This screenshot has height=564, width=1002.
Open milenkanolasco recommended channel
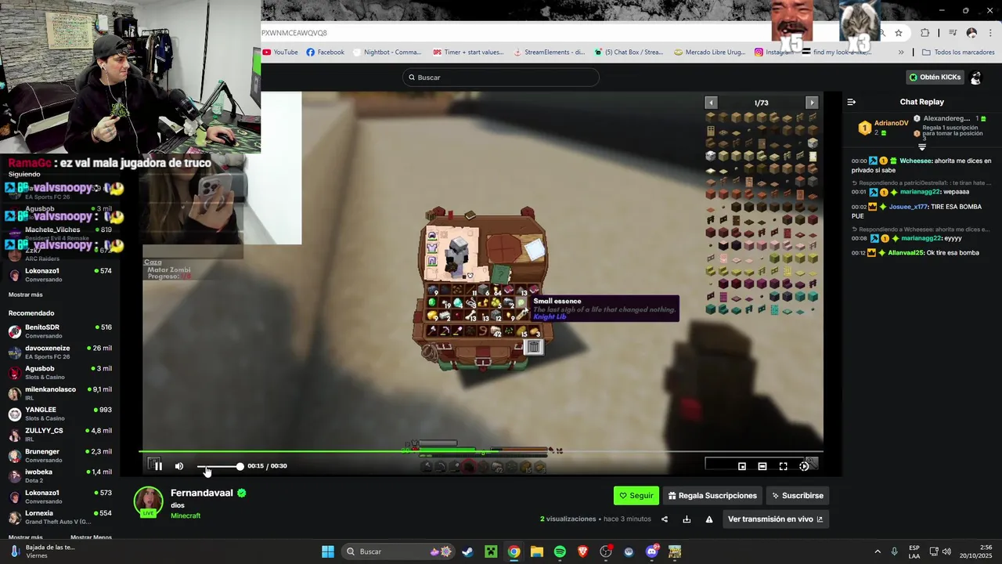(x=60, y=393)
